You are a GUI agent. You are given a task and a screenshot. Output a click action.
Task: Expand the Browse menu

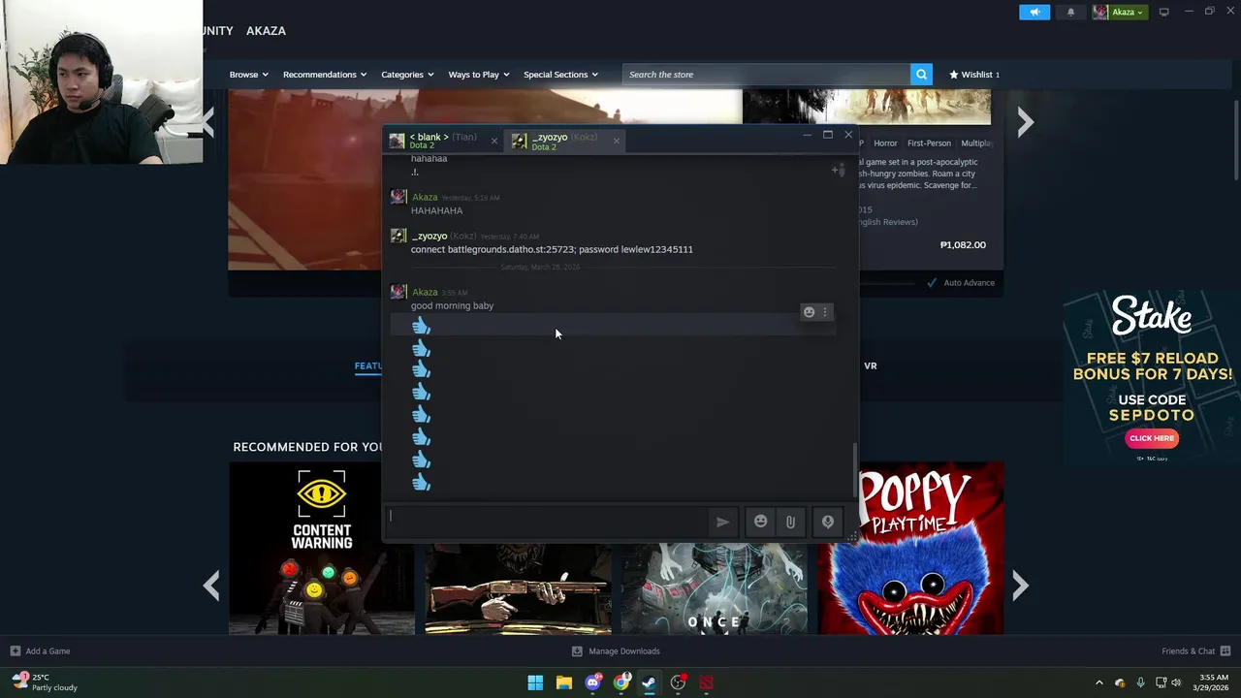tap(249, 75)
